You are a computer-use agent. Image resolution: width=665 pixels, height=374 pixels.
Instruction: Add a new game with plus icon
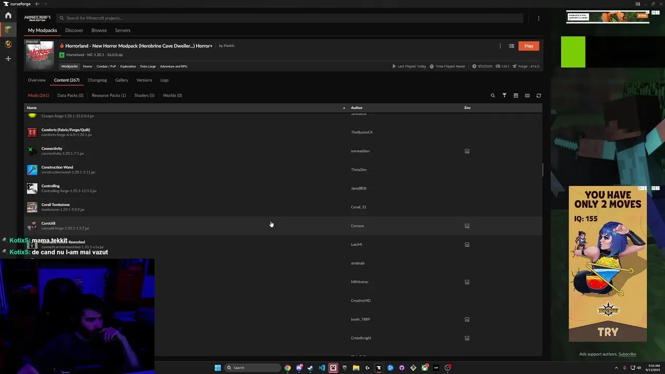(8, 59)
